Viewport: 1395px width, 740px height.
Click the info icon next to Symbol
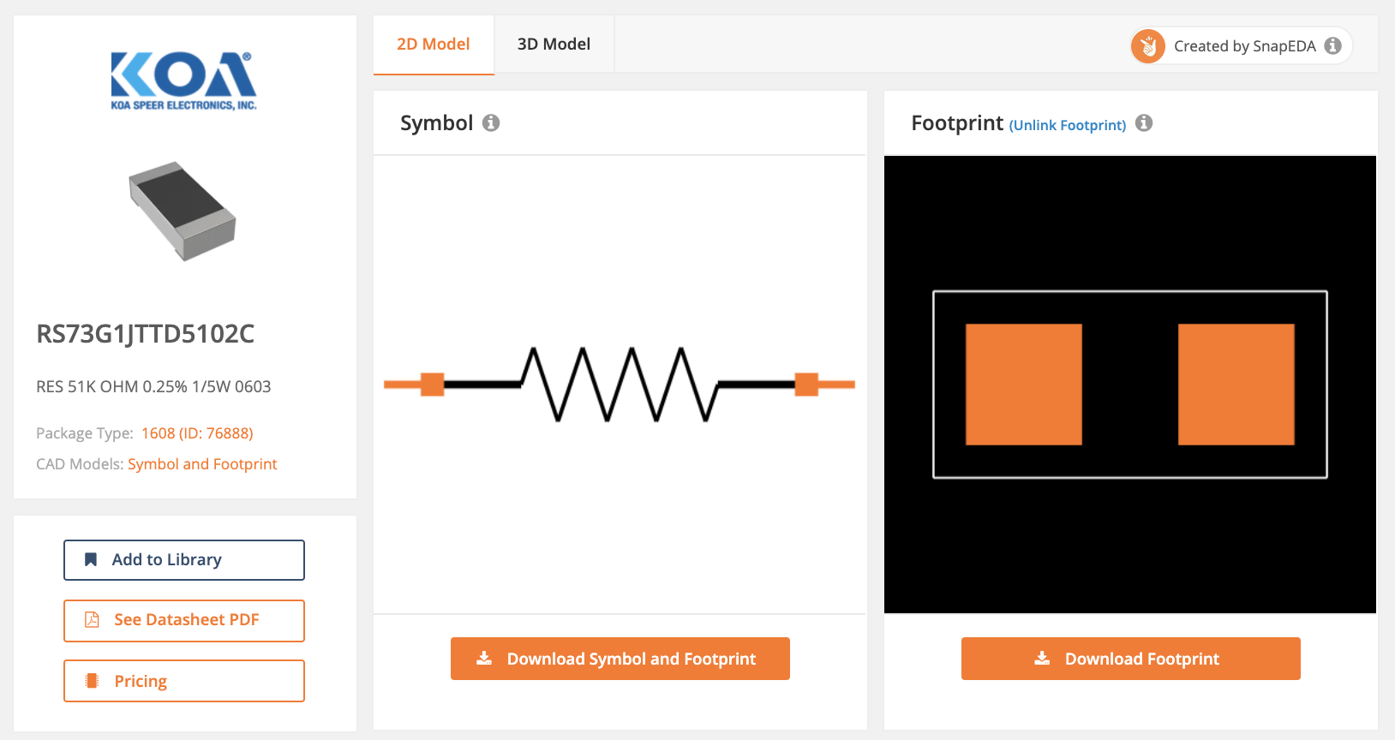(490, 122)
